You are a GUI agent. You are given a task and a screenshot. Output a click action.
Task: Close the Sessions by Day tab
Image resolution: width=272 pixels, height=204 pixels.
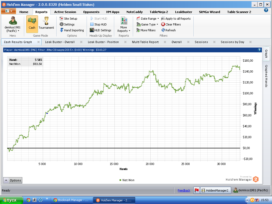(250, 42)
